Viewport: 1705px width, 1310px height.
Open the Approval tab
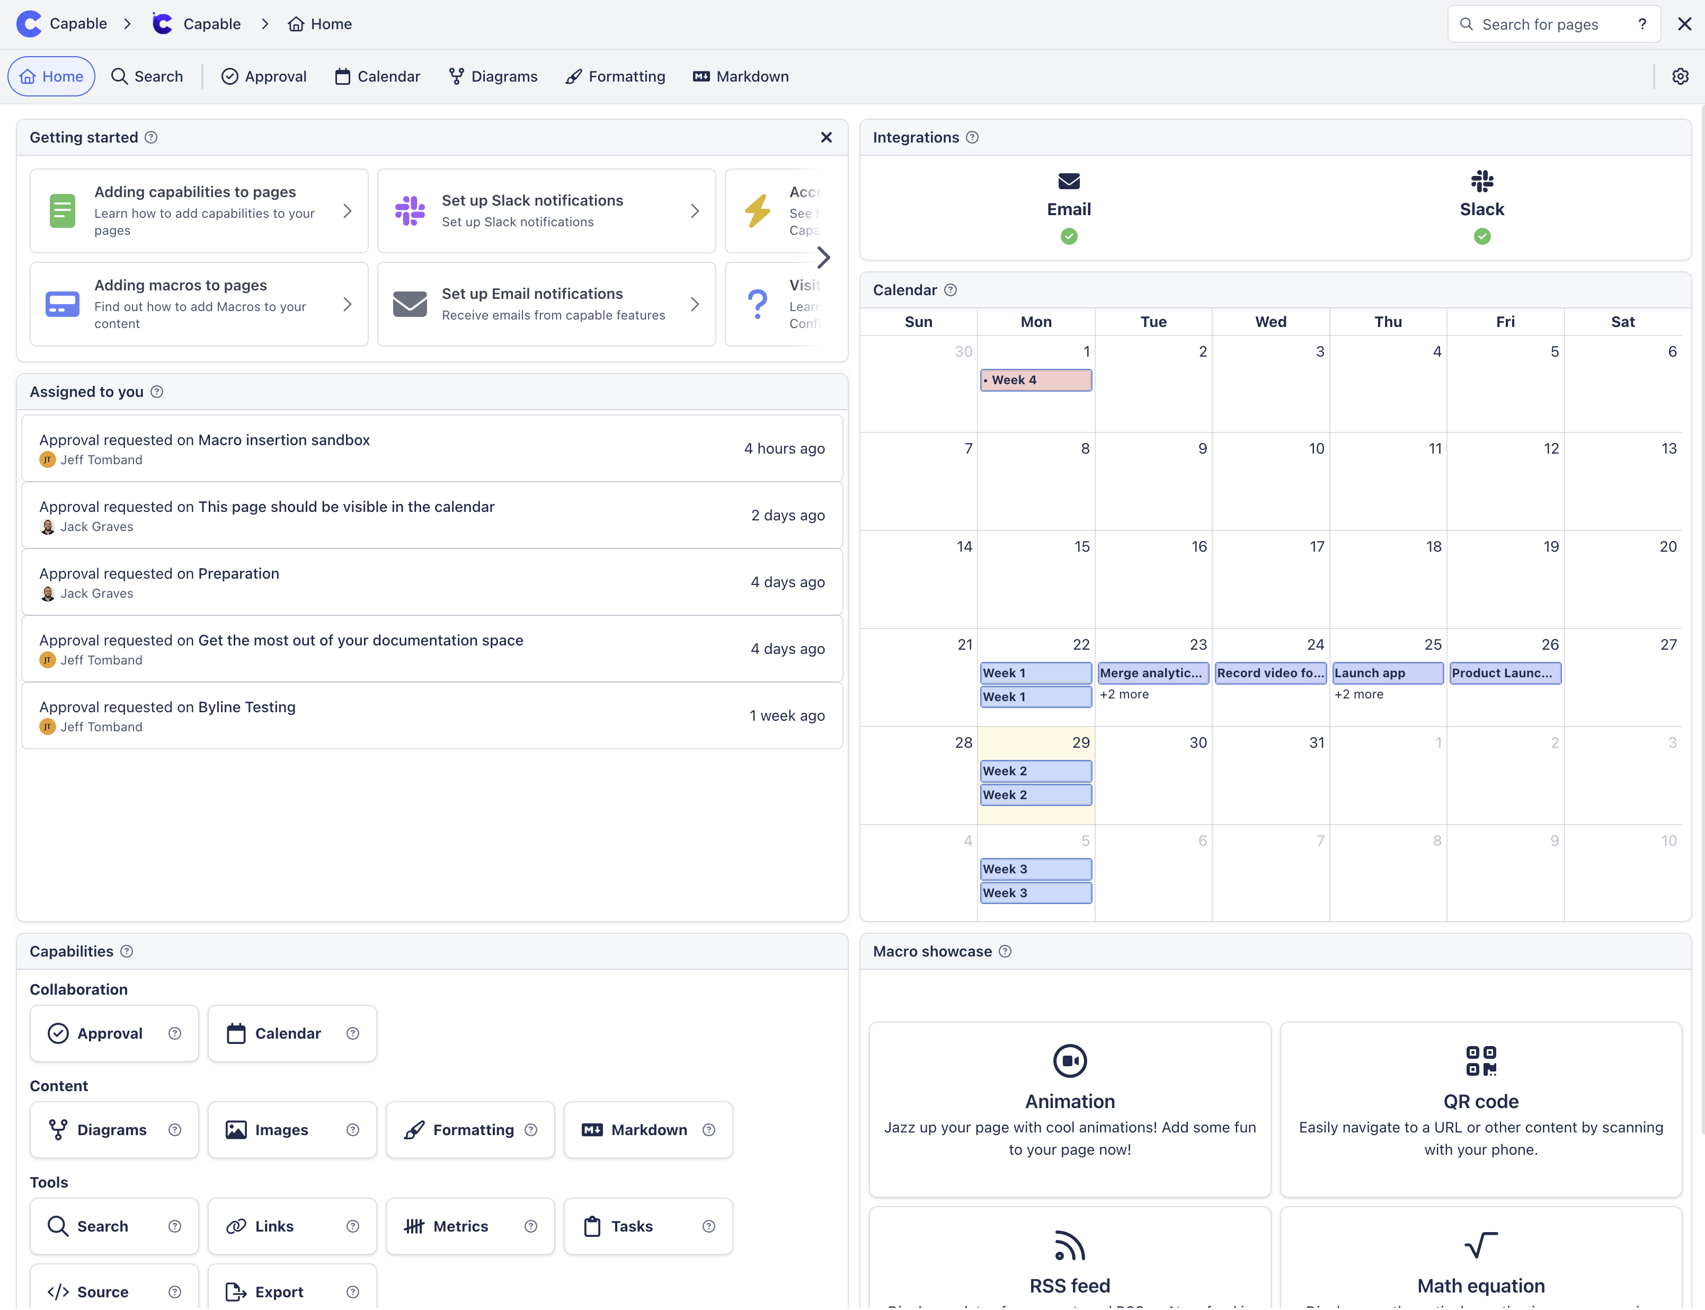pyautogui.click(x=263, y=76)
